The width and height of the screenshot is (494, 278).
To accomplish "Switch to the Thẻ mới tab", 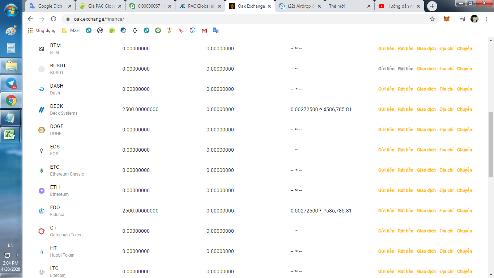I will click(350, 6).
